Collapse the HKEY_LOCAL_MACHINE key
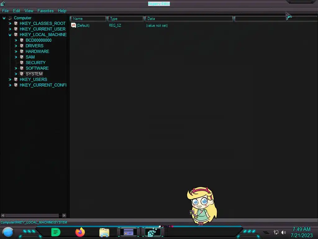This screenshot has width=318, height=239. [x=10, y=35]
